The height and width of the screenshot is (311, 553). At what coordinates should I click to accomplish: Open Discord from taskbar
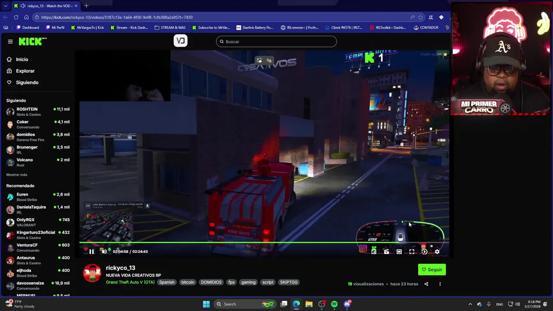tap(347, 304)
